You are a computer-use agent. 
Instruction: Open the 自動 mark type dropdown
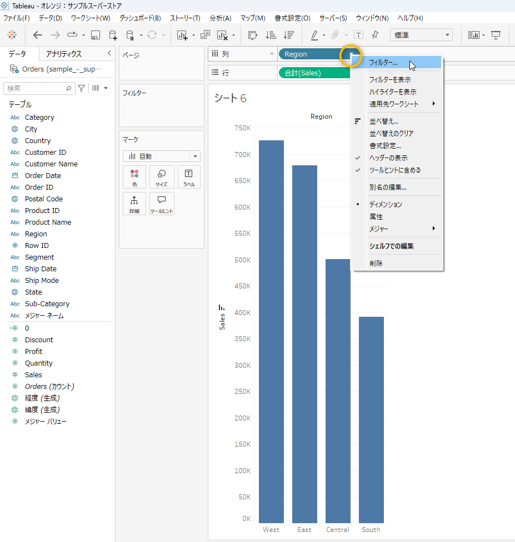(x=161, y=156)
